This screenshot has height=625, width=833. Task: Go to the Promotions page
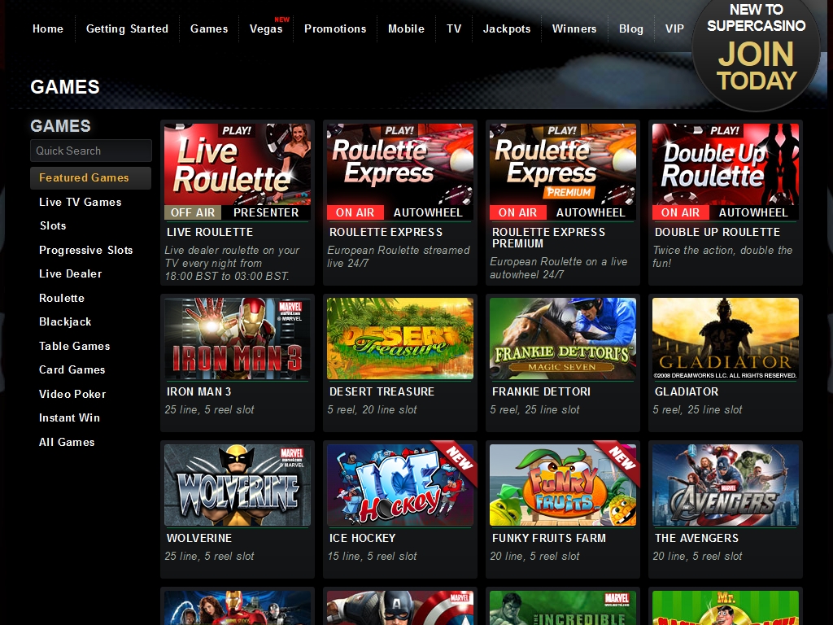click(x=335, y=28)
